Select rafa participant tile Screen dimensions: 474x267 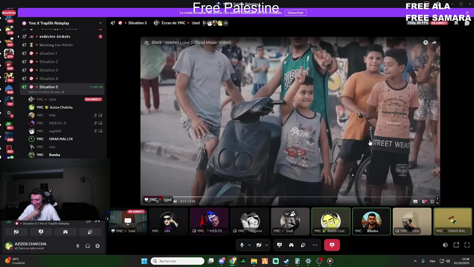coord(168,221)
